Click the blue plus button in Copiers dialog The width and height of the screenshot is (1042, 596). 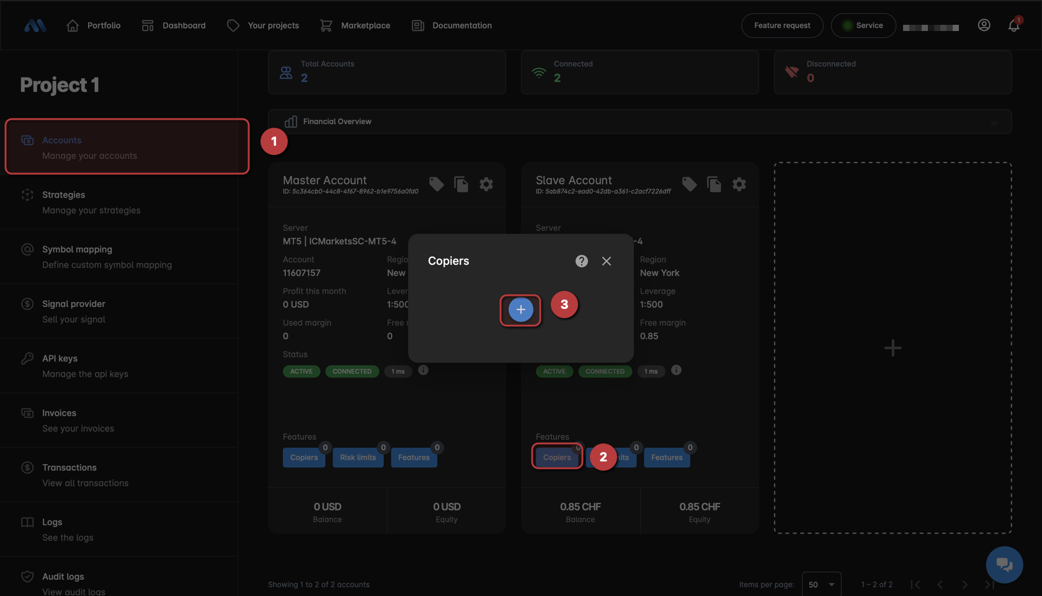(x=520, y=309)
